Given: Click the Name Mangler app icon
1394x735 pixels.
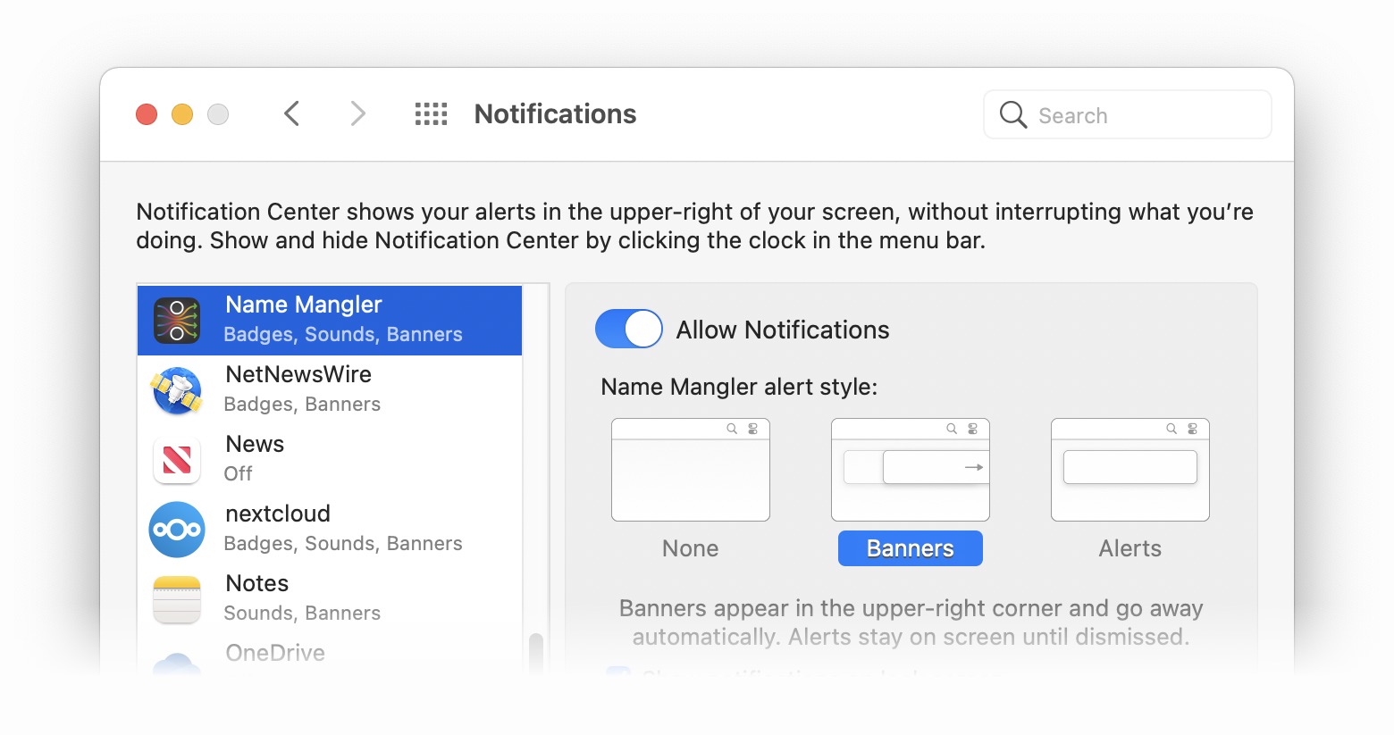Looking at the screenshot, I should [x=177, y=321].
